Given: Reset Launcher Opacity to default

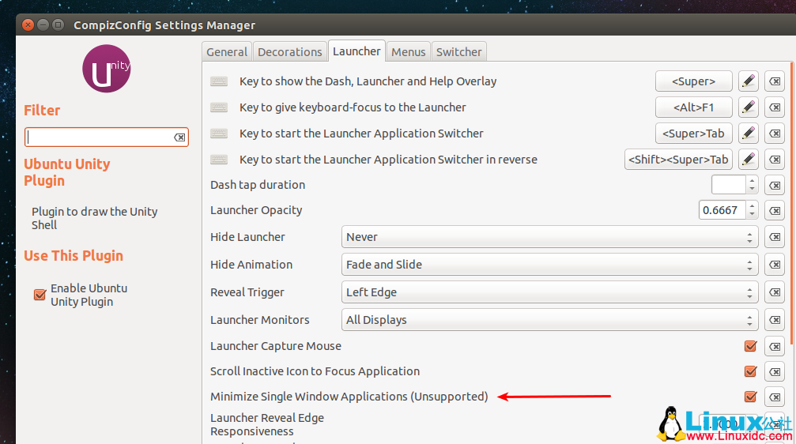Looking at the screenshot, I should pos(775,210).
